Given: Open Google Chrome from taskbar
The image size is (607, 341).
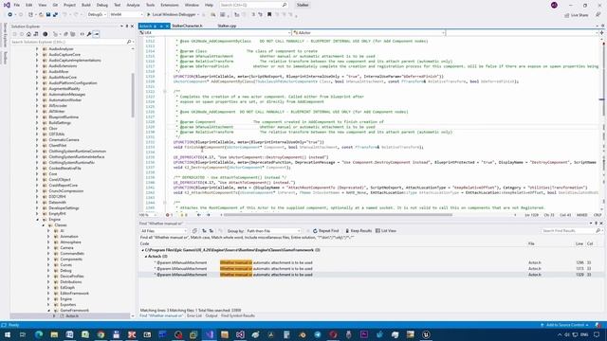Looking at the screenshot, I should click(101, 334).
